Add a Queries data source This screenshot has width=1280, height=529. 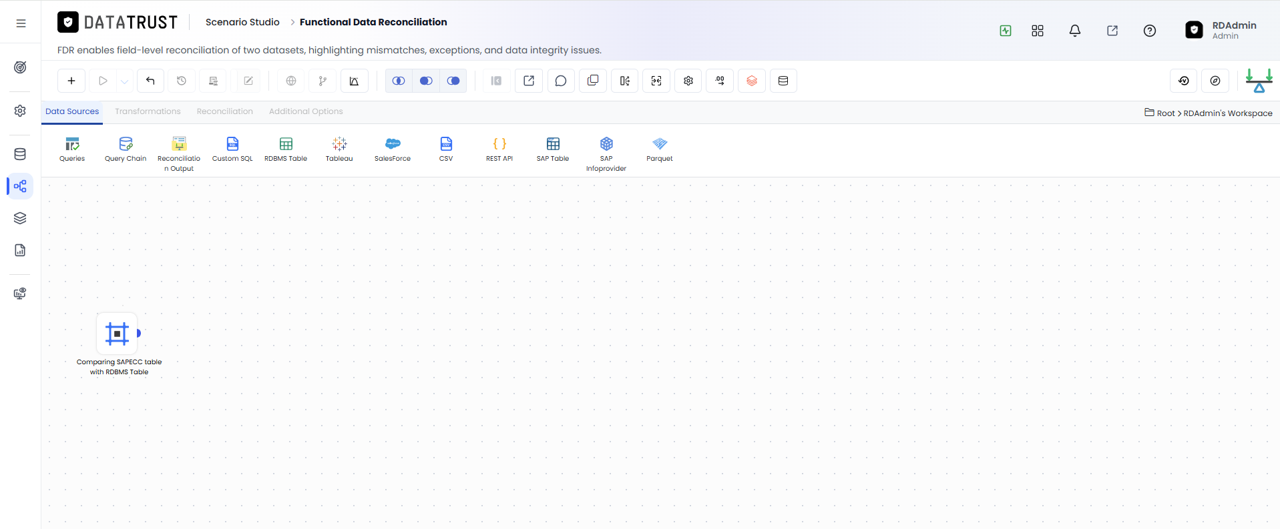(72, 149)
